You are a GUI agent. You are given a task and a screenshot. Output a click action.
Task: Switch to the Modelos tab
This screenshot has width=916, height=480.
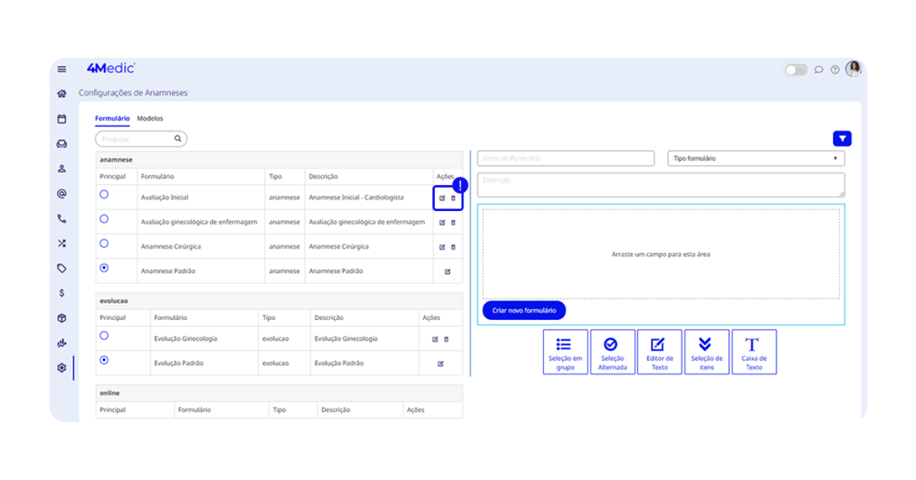[x=149, y=118]
